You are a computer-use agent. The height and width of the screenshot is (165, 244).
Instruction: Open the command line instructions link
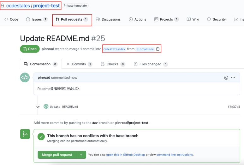pyautogui.click(x=175, y=155)
